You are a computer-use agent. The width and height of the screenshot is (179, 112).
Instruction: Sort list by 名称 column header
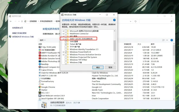(x=41, y=44)
